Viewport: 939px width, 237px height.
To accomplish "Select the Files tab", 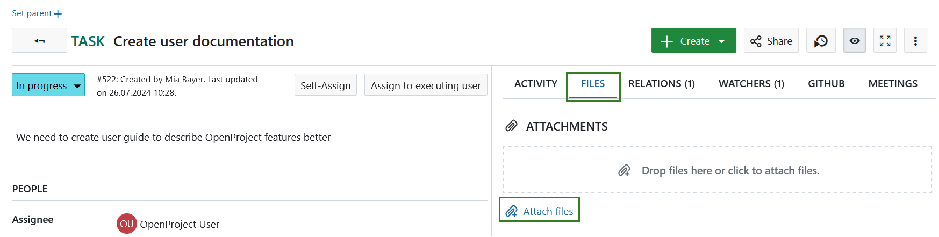I will (593, 84).
